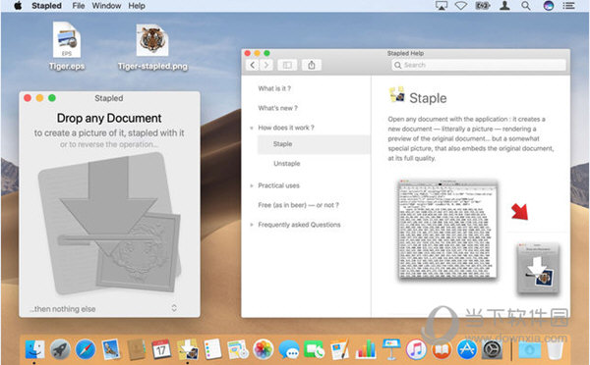Open the 'What's new ?' topic
The width and height of the screenshot is (590, 365).
click(x=277, y=108)
